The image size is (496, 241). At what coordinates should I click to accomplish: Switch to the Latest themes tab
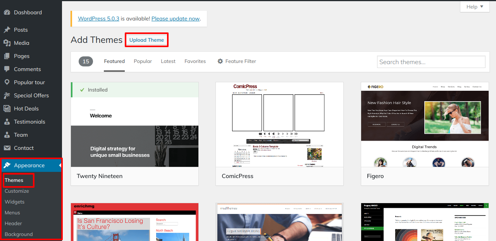tap(168, 61)
